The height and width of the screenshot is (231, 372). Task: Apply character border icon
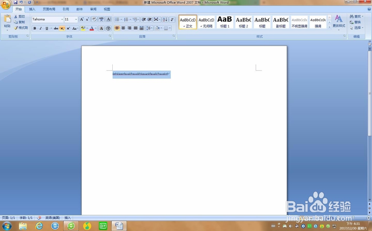click(x=108, y=19)
